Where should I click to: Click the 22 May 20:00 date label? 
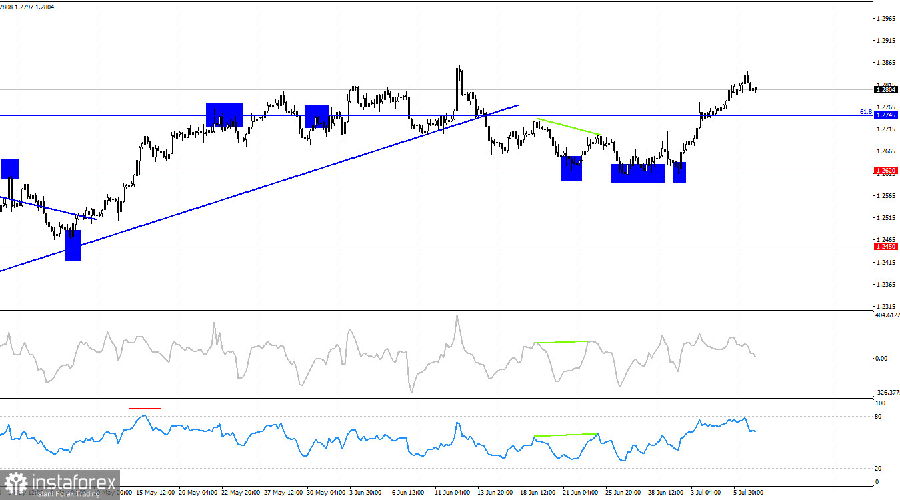[241, 493]
